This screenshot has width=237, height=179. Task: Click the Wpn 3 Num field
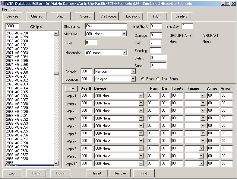click(153, 110)
